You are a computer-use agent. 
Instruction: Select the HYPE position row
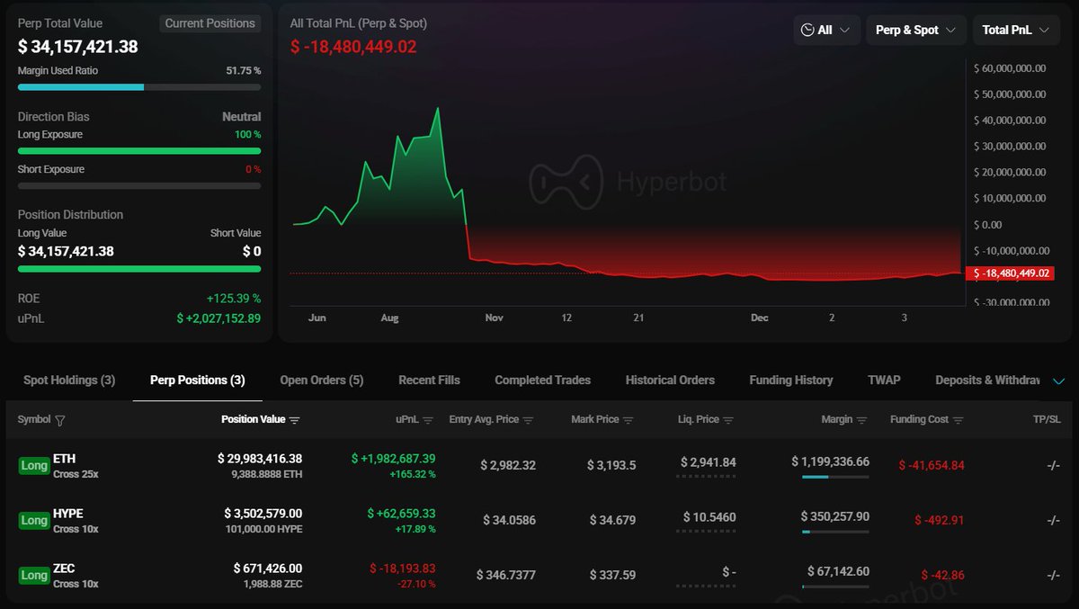click(x=539, y=521)
